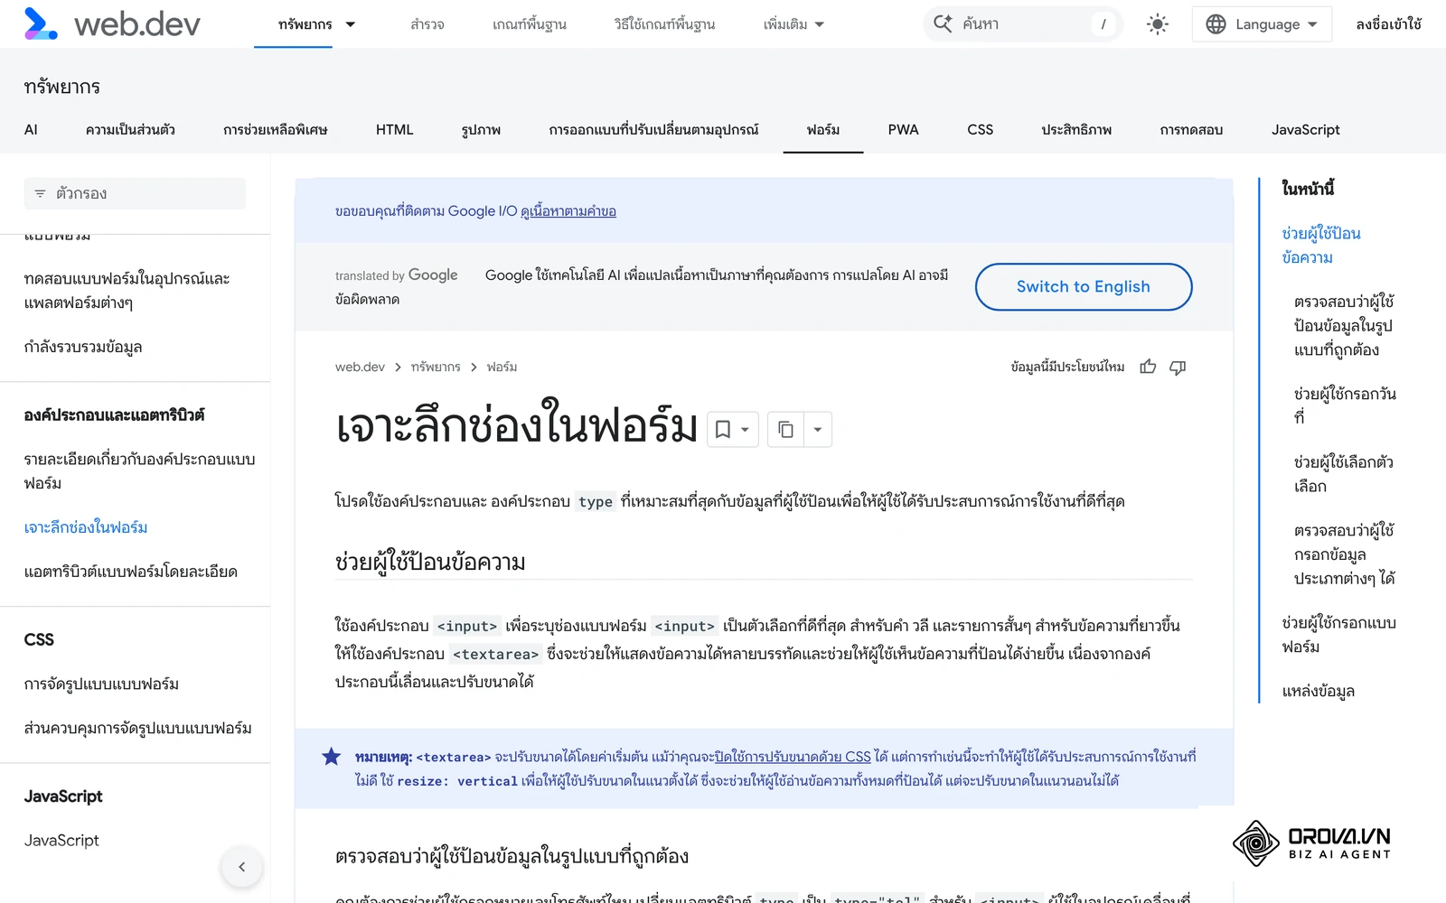Open sidebar item กำลังรวบรวมข้อมูล

tap(83, 347)
